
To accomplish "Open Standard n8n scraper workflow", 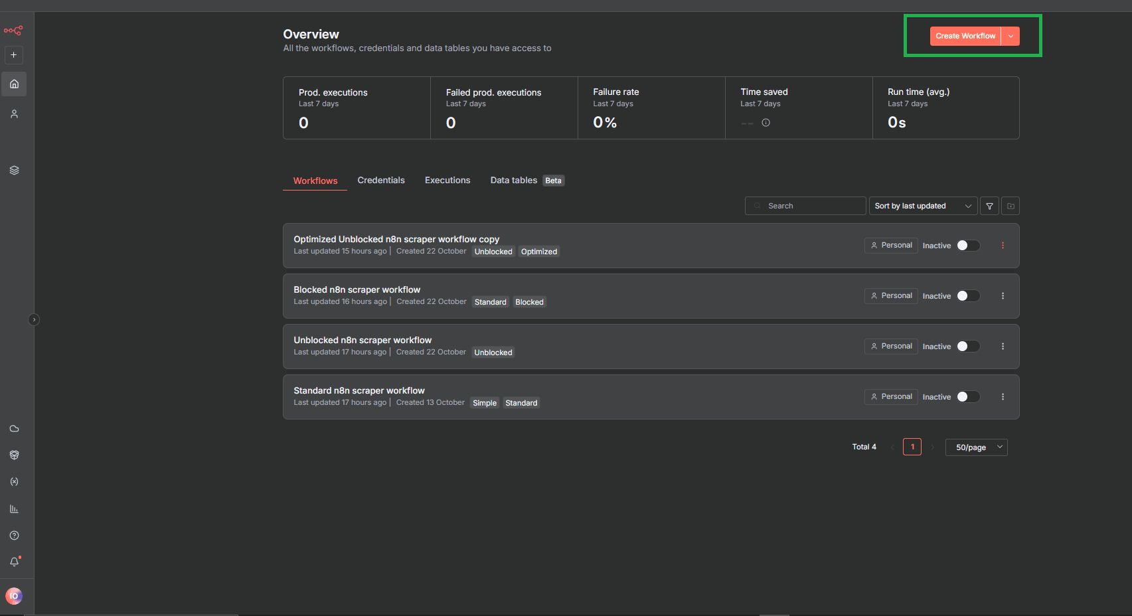I will click(x=359, y=390).
